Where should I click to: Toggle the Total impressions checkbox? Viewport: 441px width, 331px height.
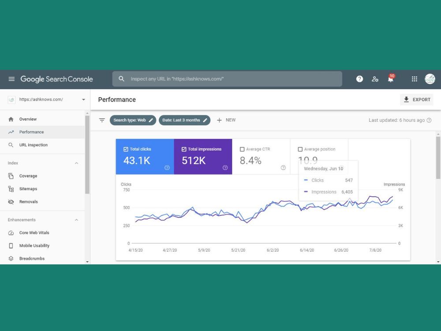pyautogui.click(x=184, y=149)
